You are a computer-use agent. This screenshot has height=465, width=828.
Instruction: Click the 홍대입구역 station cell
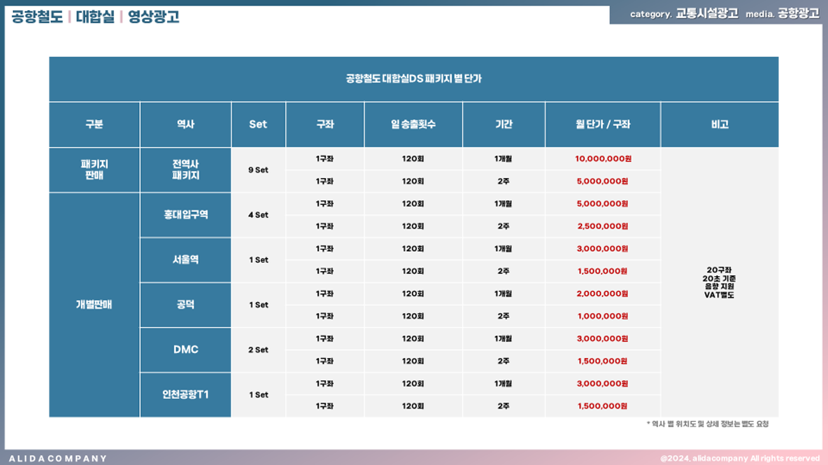(185, 215)
